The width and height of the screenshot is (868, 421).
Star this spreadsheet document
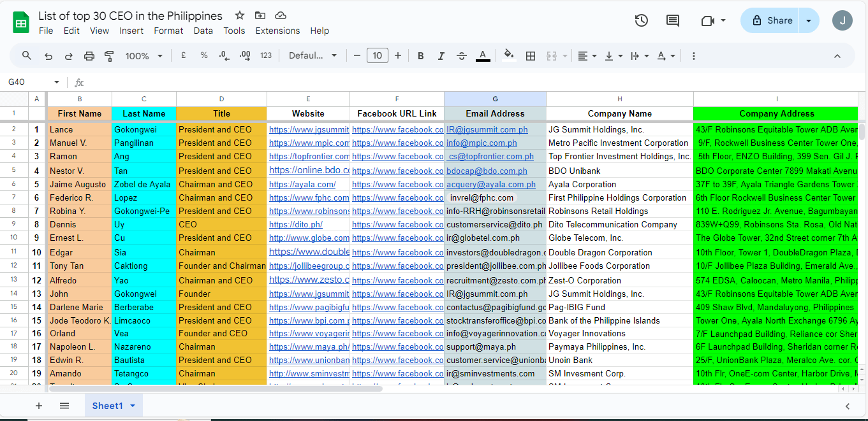coord(240,15)
